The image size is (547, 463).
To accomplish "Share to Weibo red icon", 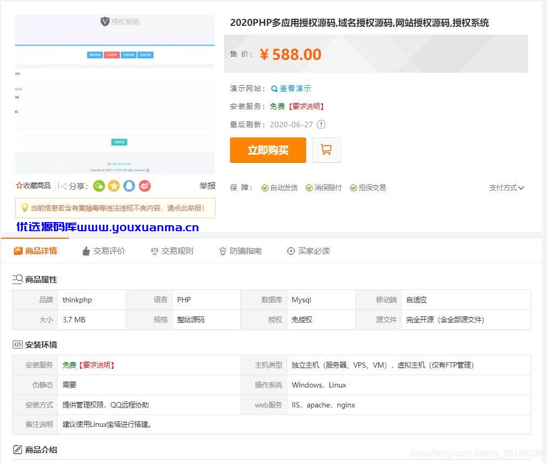I will [145, 186].
